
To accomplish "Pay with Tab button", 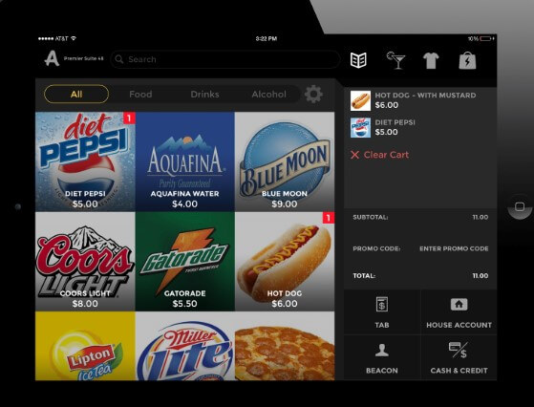I will (382, 312).
